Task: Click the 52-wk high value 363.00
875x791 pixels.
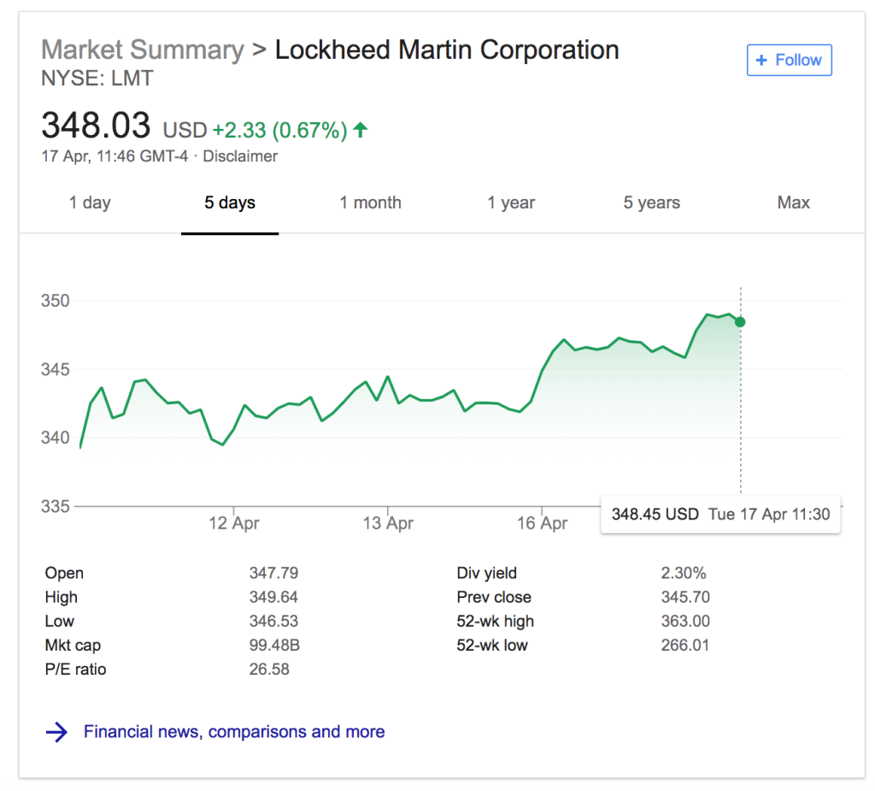Action: point(685,621)
